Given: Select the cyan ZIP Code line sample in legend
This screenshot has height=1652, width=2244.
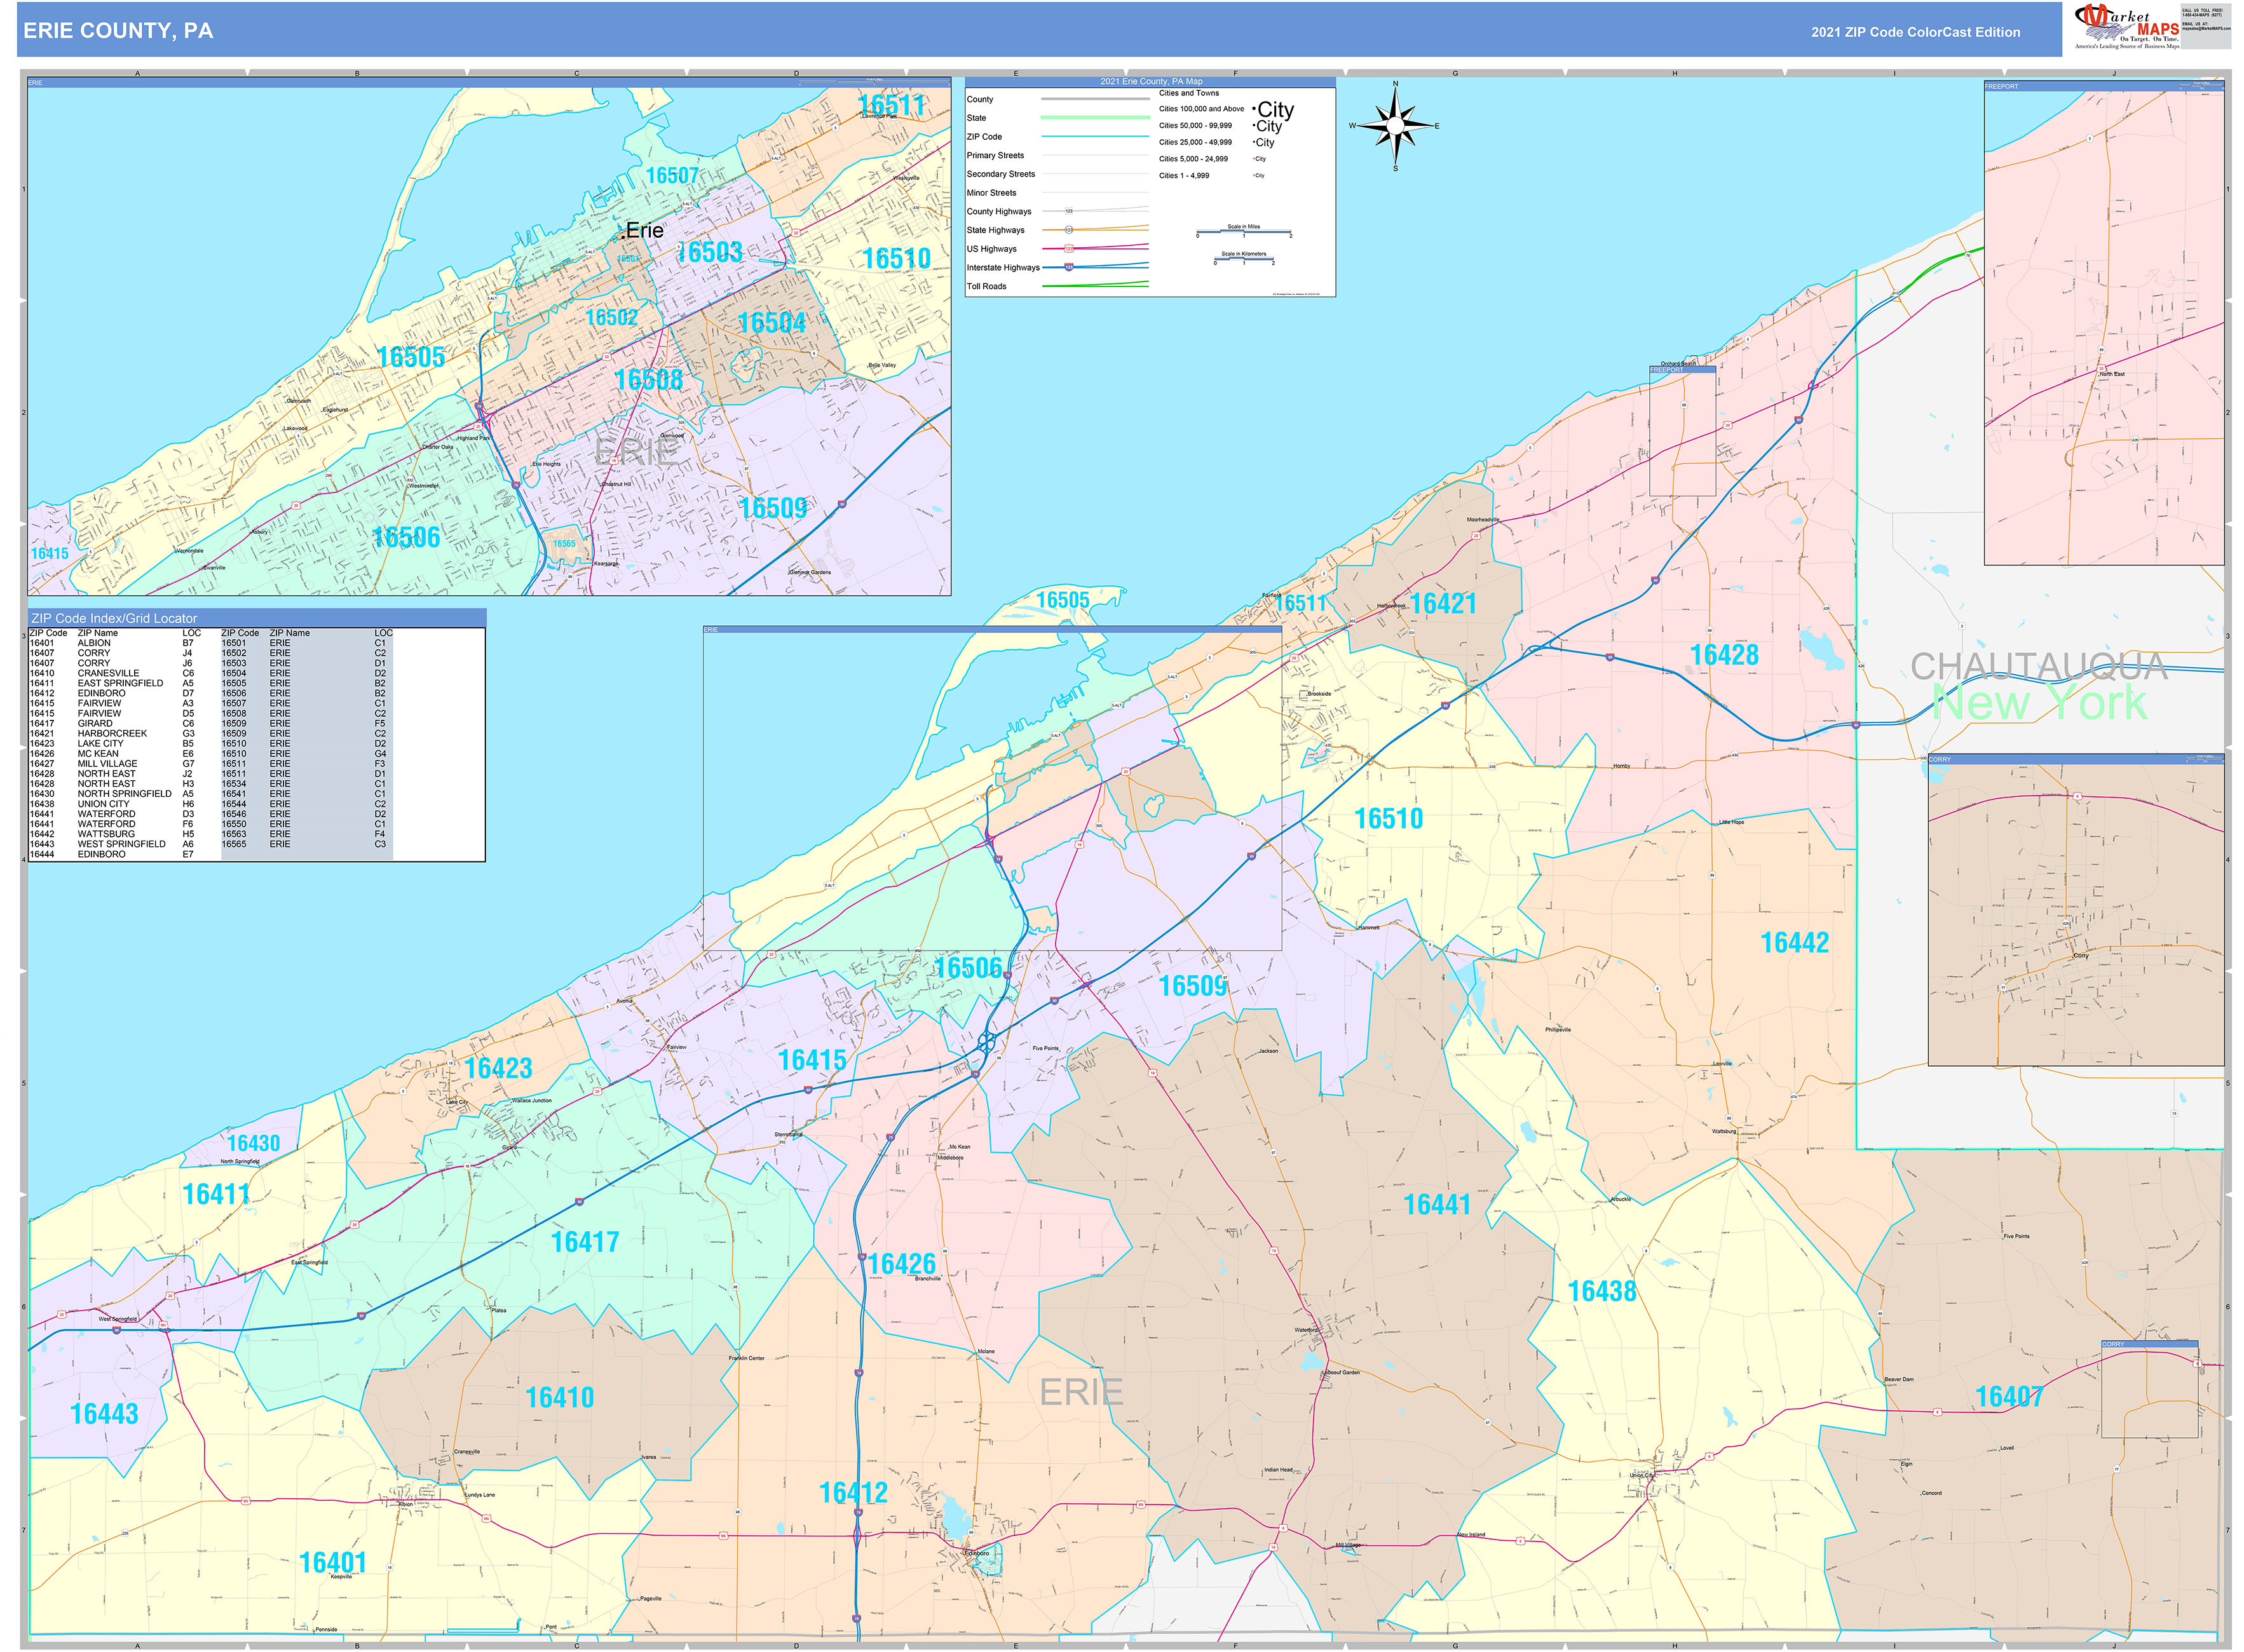Looking at the screenshot, I should pyautogui.click(x=1095, y=137).
